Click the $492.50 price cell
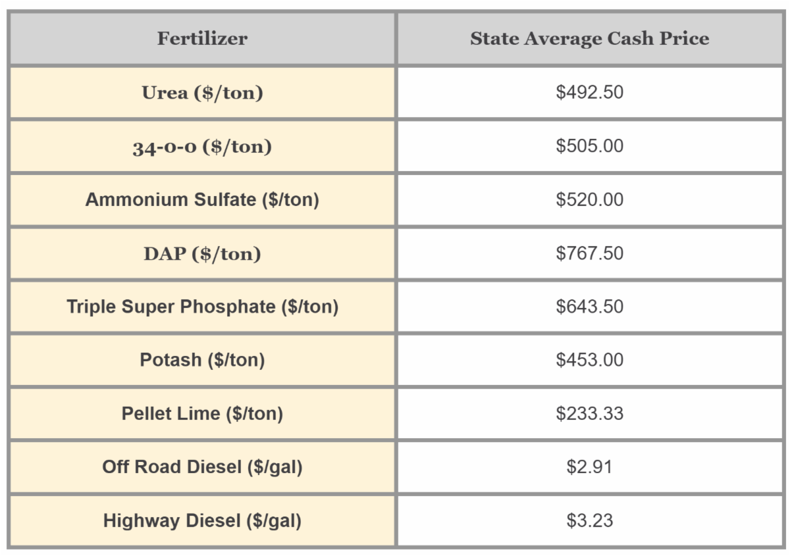The height and width of the screenshot is (556, 790). click(x=589, y=93)
